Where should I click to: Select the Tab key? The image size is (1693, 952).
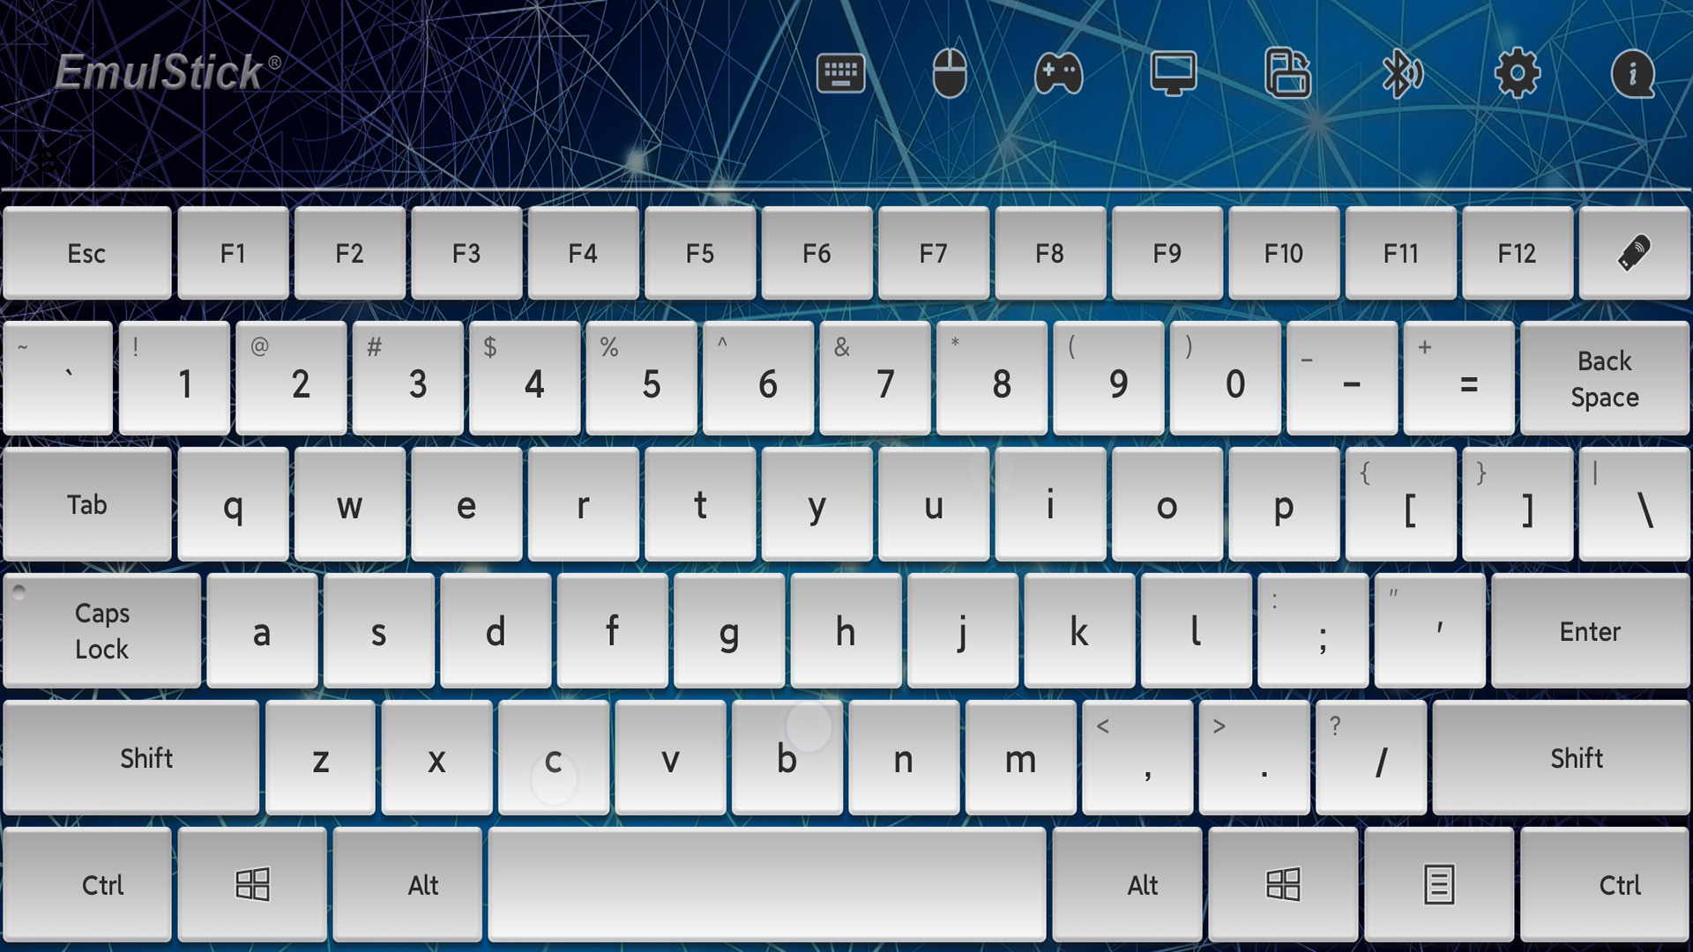tap(87, 504)
